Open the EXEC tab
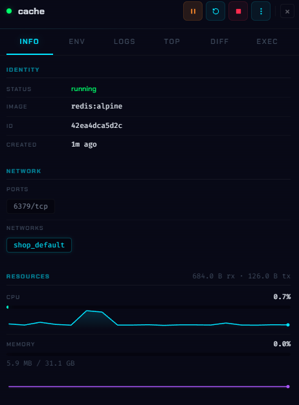The width and height of the screenshot is (299, 405). tap(267, 41)
